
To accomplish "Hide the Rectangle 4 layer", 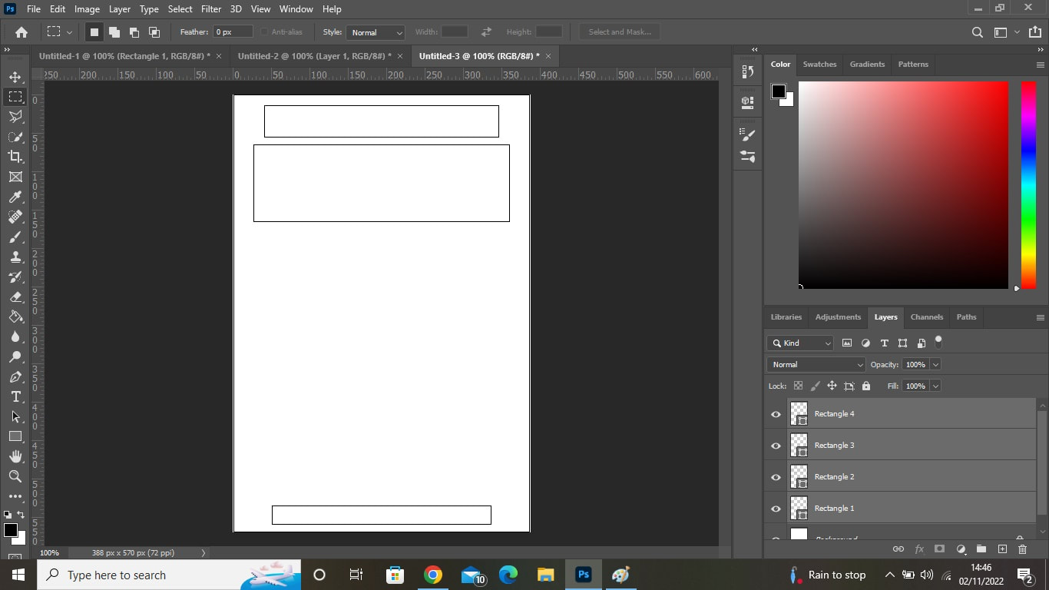I will [776, 414].
